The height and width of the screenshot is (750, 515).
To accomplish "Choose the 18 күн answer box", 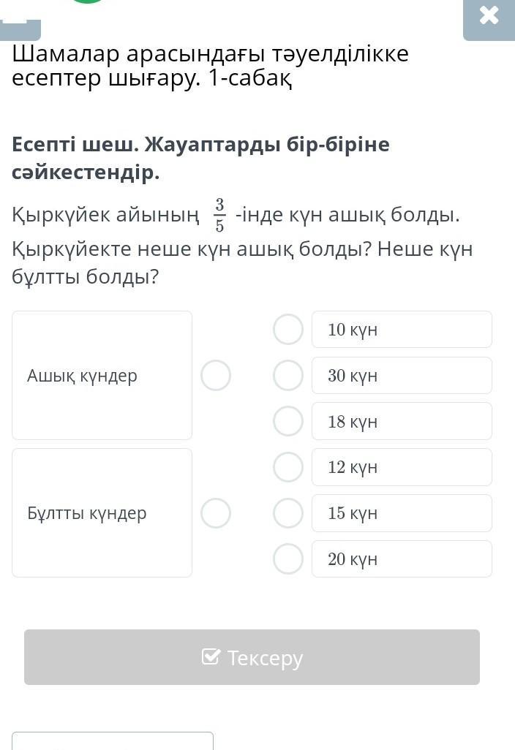I will click(402, 421).
